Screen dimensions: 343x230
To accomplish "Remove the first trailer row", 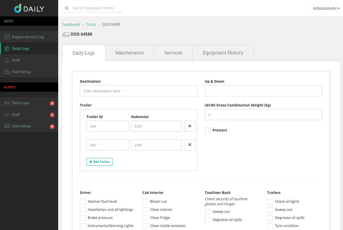I will click(x=189, y=126).
